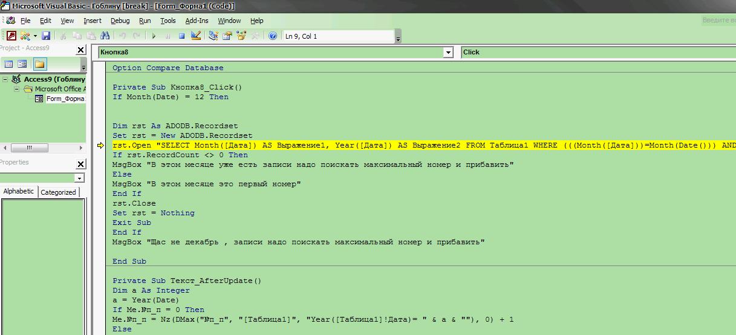736x335 pixels.
Task: Click the Redo arrow icon
Action: click(136, 36)
